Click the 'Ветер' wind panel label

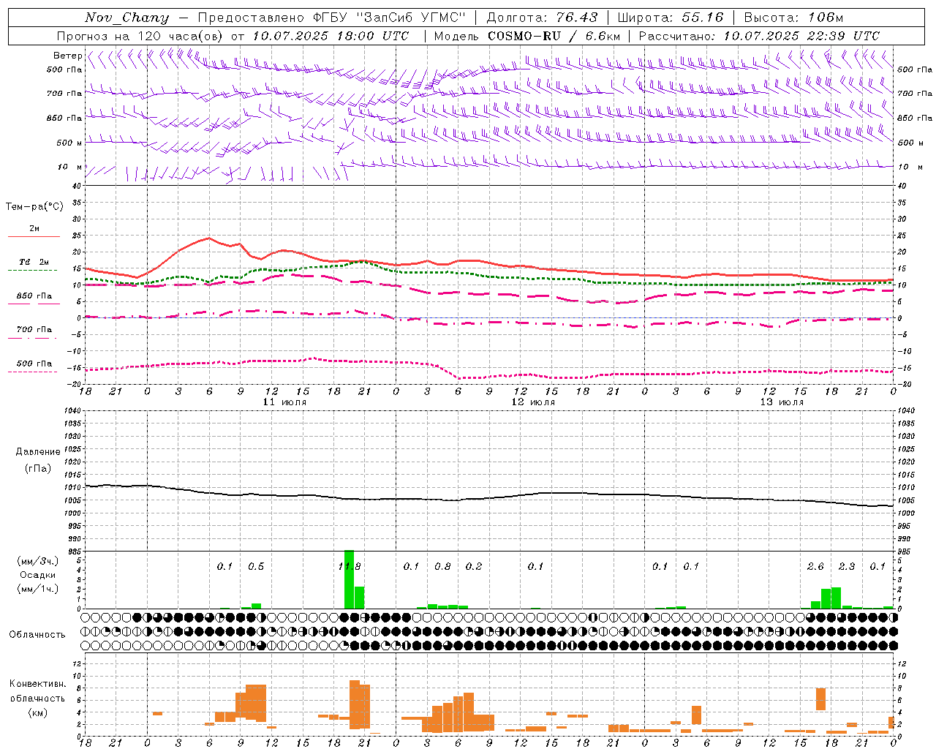[67, 56]
